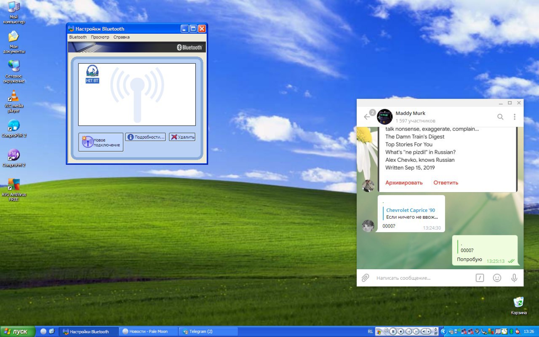Open VLC media player desktop icon

click(14, 102)
